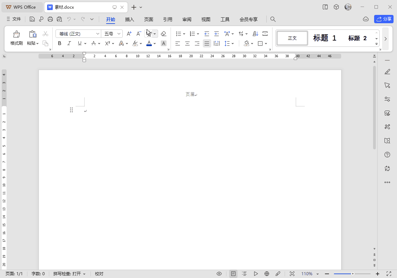Click the 分享 share button
This screenshot has height=278, width=397.
pos(384,19)
